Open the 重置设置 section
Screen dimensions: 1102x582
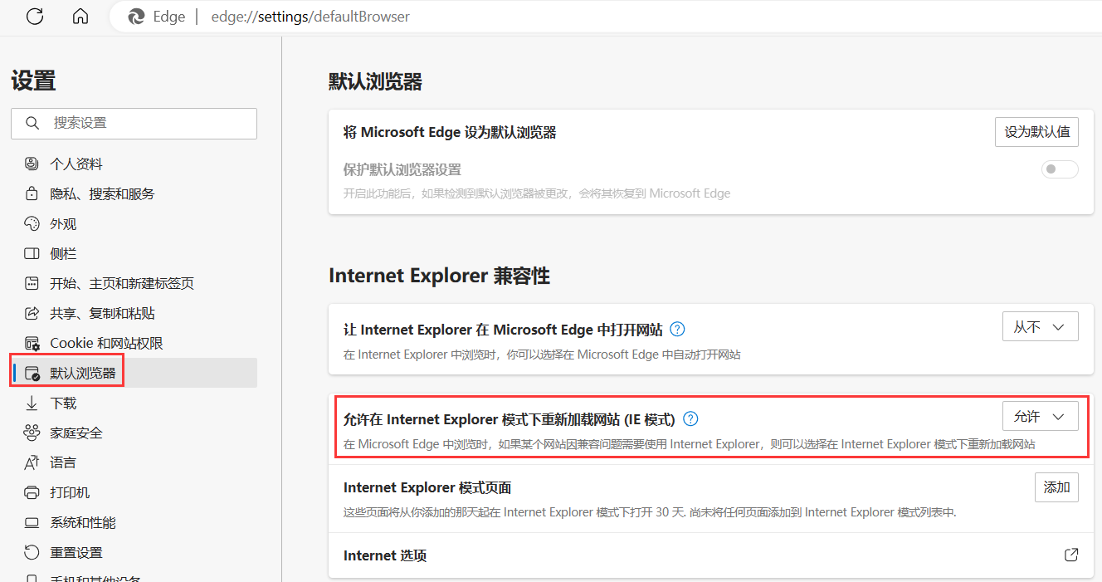79,552
